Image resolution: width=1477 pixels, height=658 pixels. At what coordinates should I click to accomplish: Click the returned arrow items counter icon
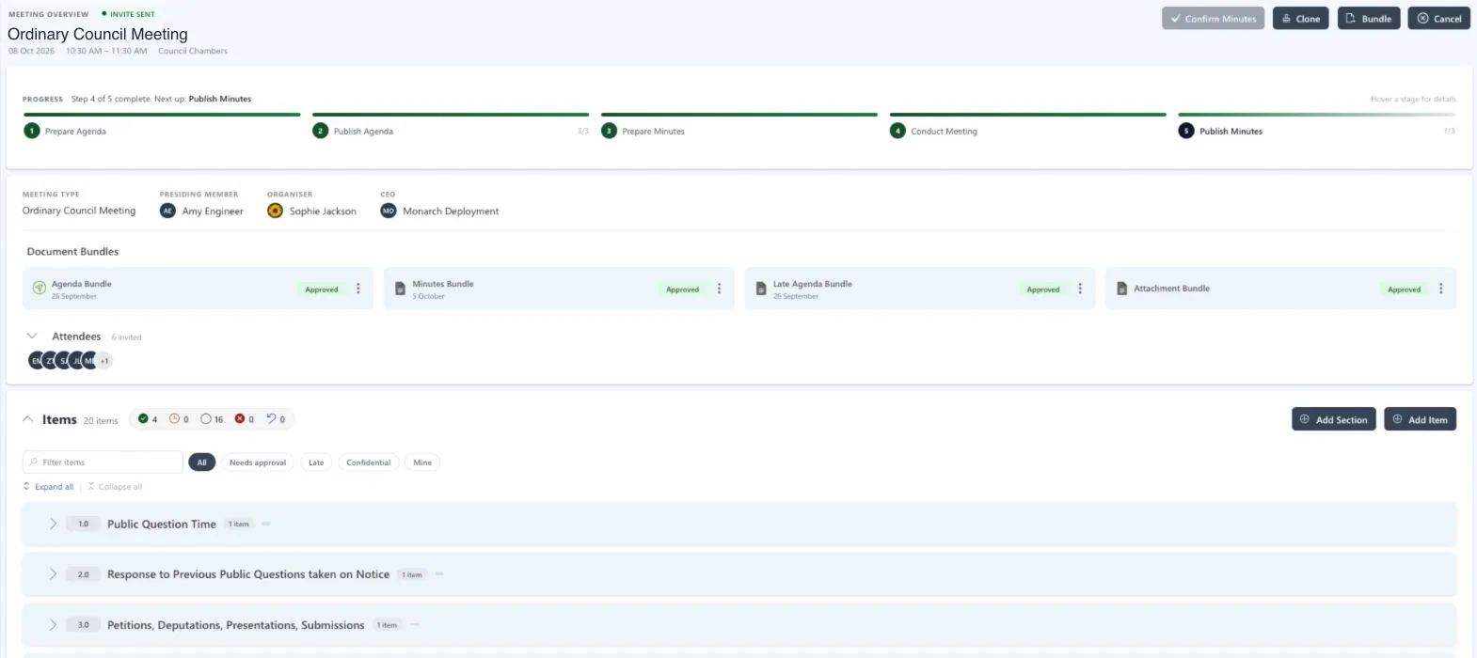271,419
